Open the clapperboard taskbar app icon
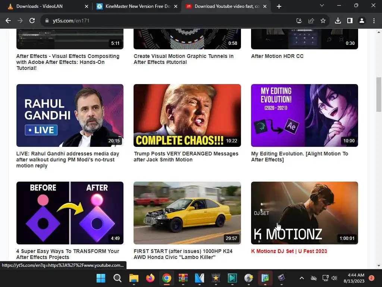 pos(281,278)
